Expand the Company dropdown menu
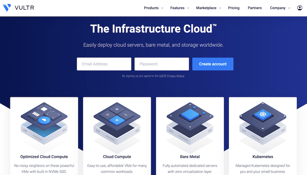The height and width of the screenshot is (175, 307). (280, 8)
